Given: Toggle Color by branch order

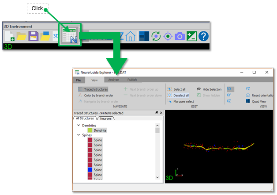Looking at the screenshot, I should coord(95,95).
